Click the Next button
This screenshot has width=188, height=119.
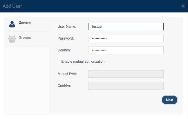[x=169, y=100]
